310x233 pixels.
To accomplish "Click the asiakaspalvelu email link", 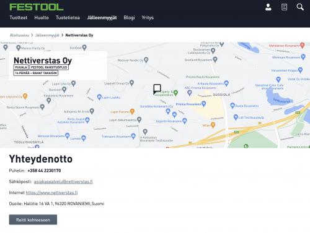I will (x=63, y=182).
